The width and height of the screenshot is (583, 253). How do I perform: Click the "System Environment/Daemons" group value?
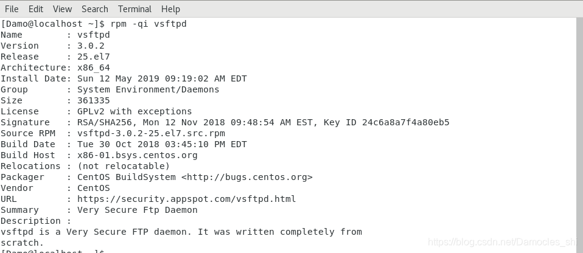[148, 89]
